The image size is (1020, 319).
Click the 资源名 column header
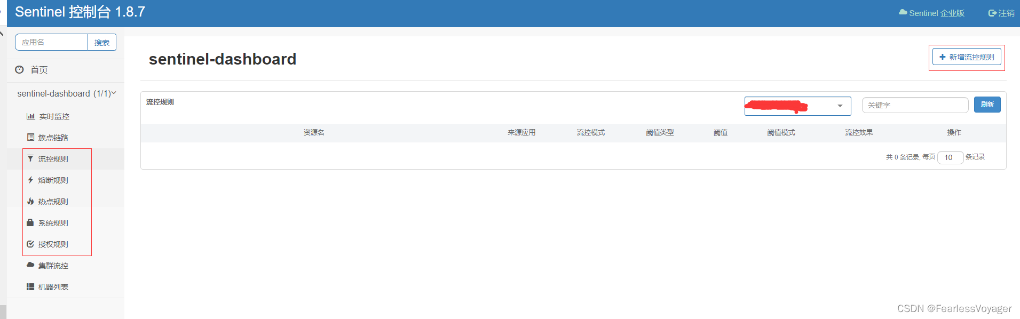click(314, 132)
